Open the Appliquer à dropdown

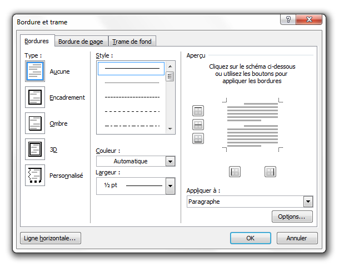coord(308,202)
